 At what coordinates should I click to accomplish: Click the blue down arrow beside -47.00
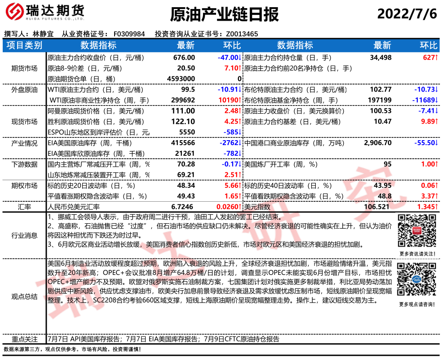(240, 57)
